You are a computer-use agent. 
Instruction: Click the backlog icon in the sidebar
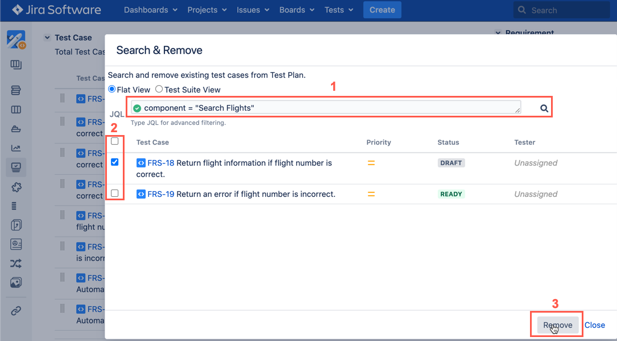click(x=16, y=90)
